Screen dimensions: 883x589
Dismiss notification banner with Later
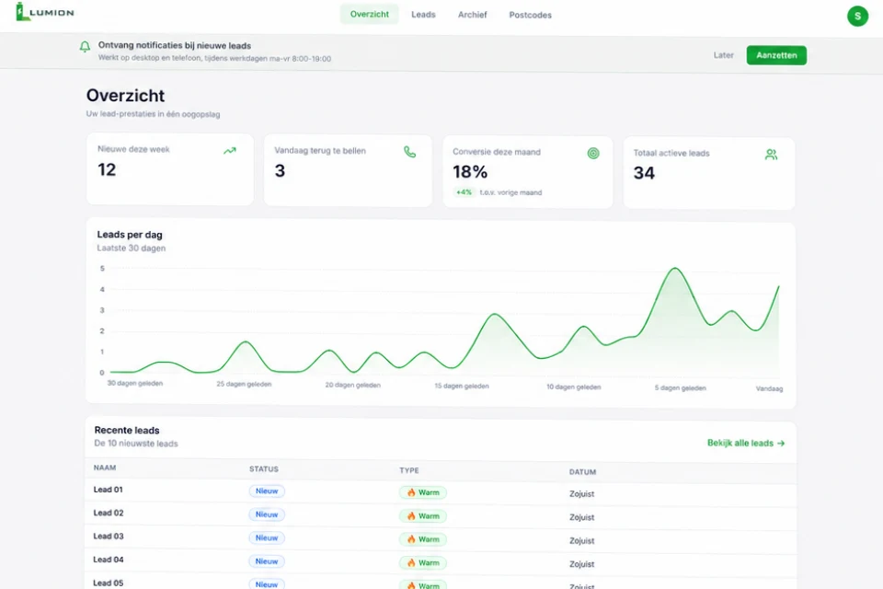pyautogui.click(x=723, y=55)
